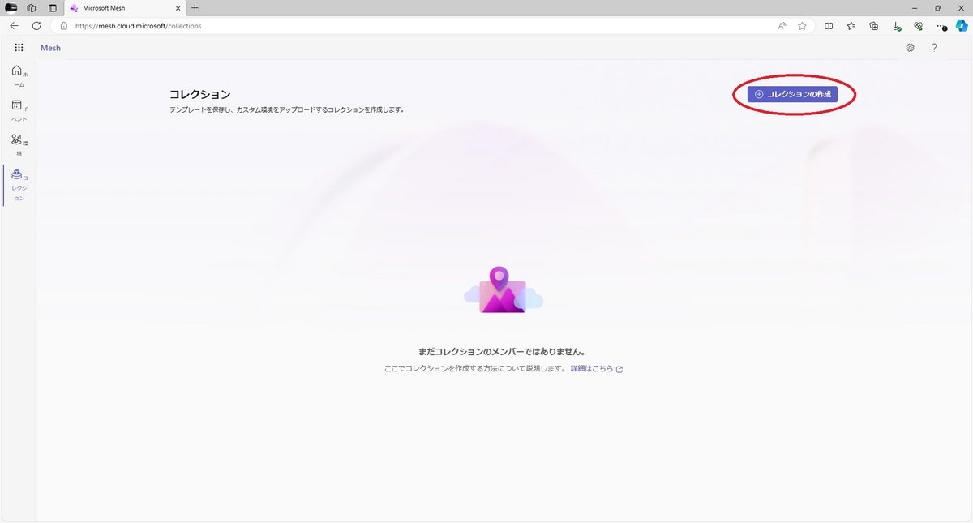This screenshot has height=523, width=973.
Task: Open the help question mark icon
Action: 934,48
